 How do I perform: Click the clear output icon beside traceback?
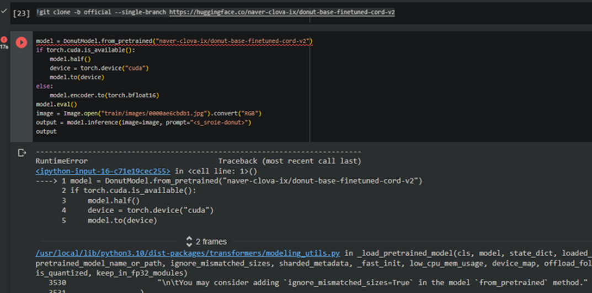[x=22, y=152]
